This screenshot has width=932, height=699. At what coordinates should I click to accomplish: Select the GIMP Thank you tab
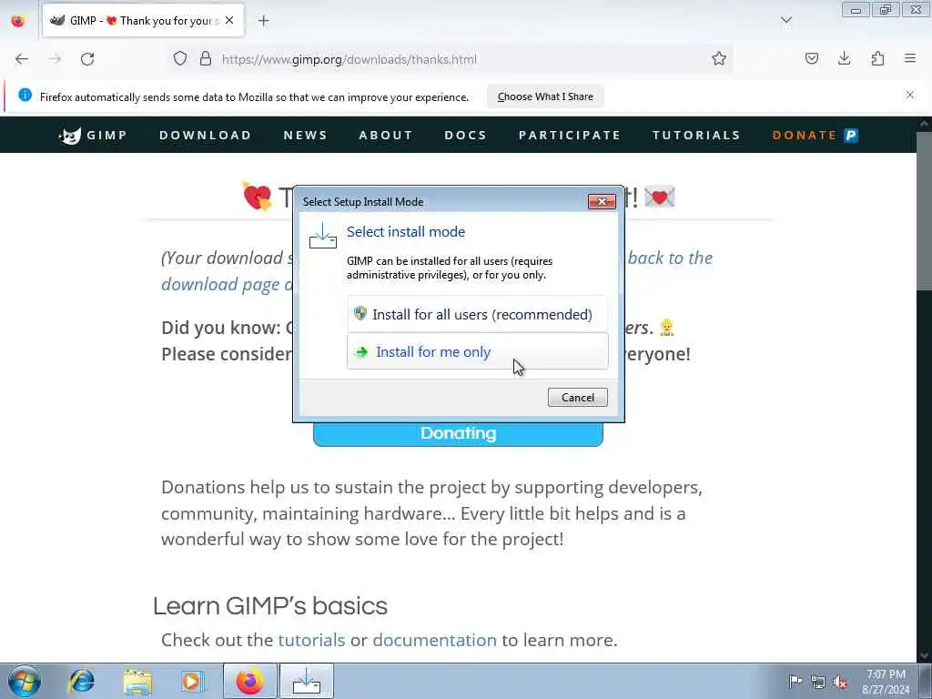coord(143,20)
